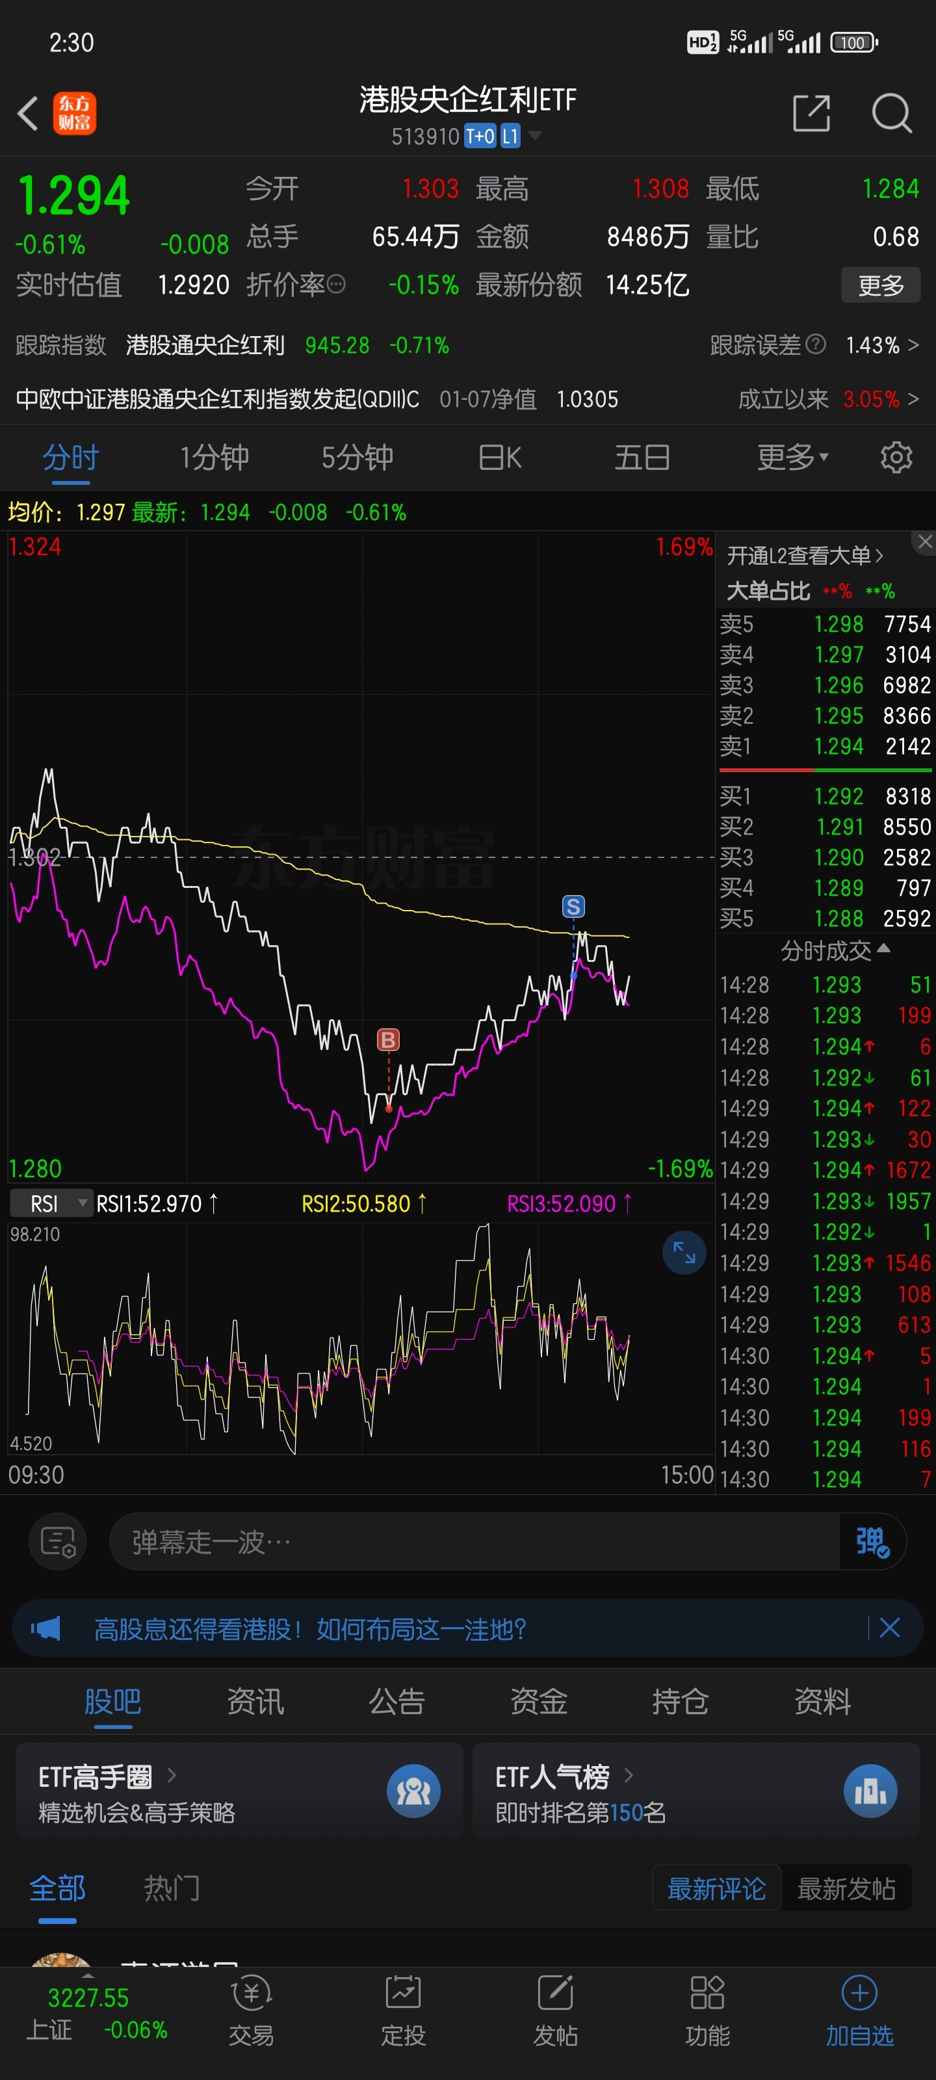The image size is (936, 2080).
Task: Open the 更多 timeframe dropdown
Action: pos(792,457)
